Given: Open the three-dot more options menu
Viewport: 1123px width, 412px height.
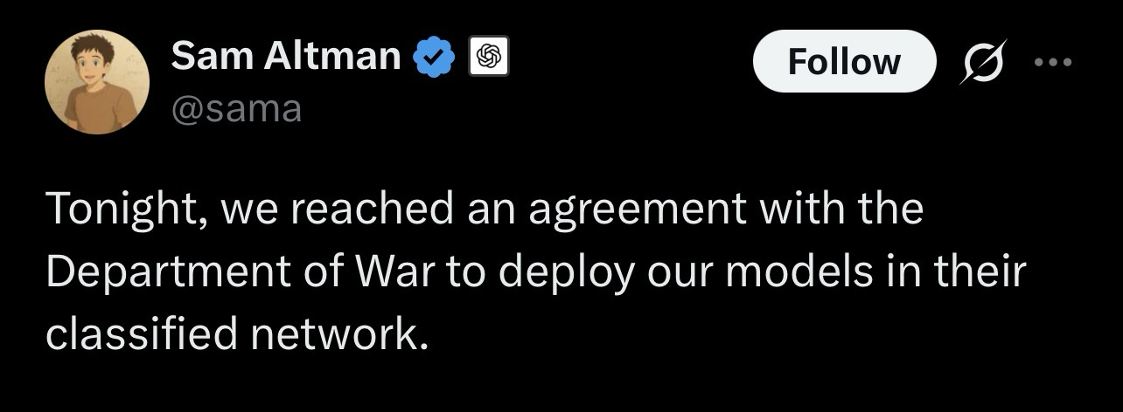Looking at the screenshot, I should point(1051,61).
